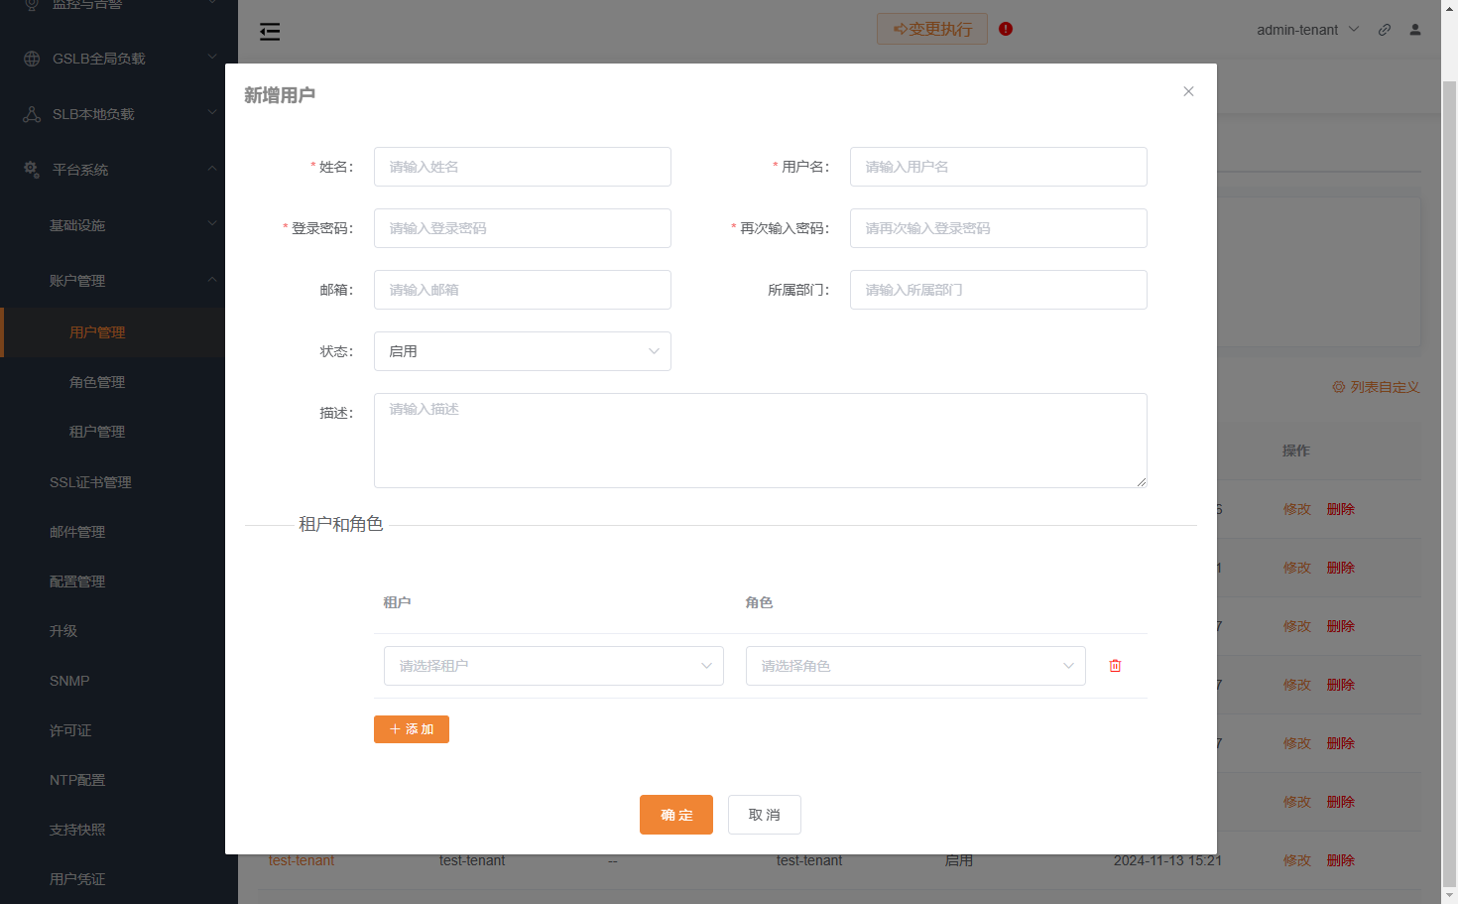The image size is (1458, 904).
Task: Collapse the sidebar using the hamburger icon
Action: (x=269, y=31)
